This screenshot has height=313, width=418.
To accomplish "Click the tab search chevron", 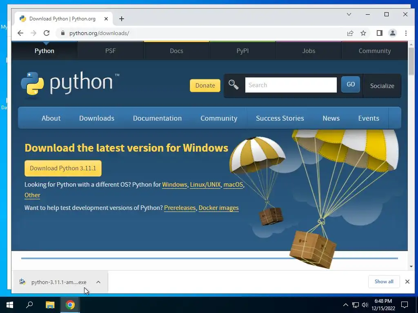I will pyautogui.click(x=349, y=14).
